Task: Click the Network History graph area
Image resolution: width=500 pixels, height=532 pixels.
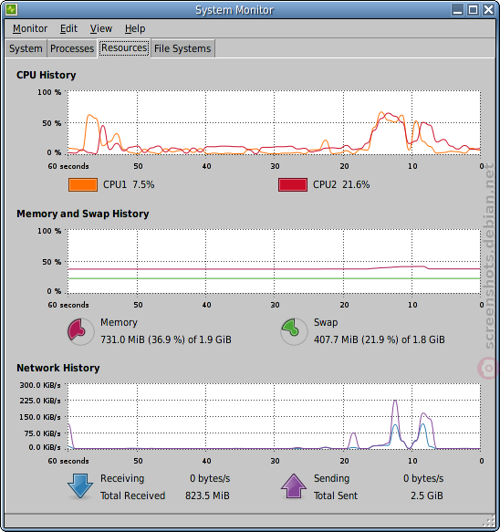Action: pyautogui.click(x=274, y=417)
